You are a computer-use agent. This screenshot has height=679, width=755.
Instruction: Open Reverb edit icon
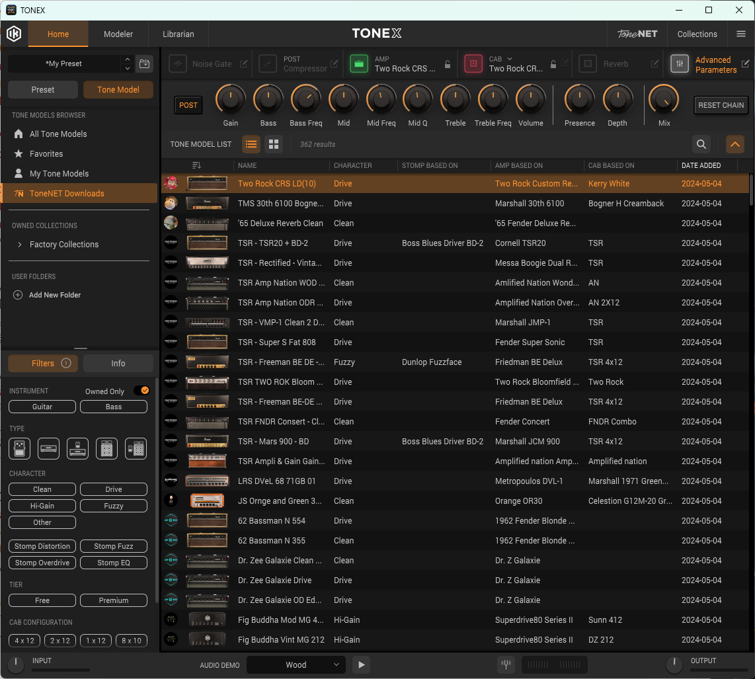point(655,63)
